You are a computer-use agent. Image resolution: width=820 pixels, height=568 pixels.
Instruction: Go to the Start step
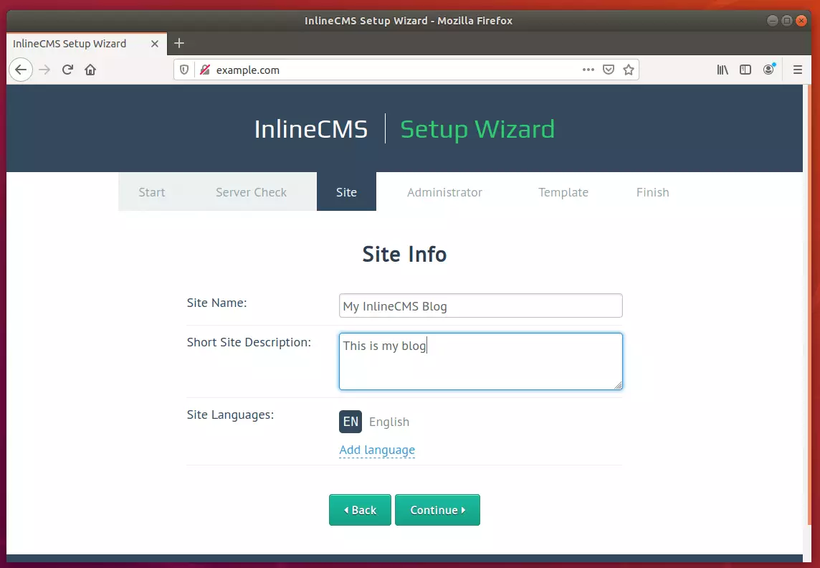click(152, 192)
